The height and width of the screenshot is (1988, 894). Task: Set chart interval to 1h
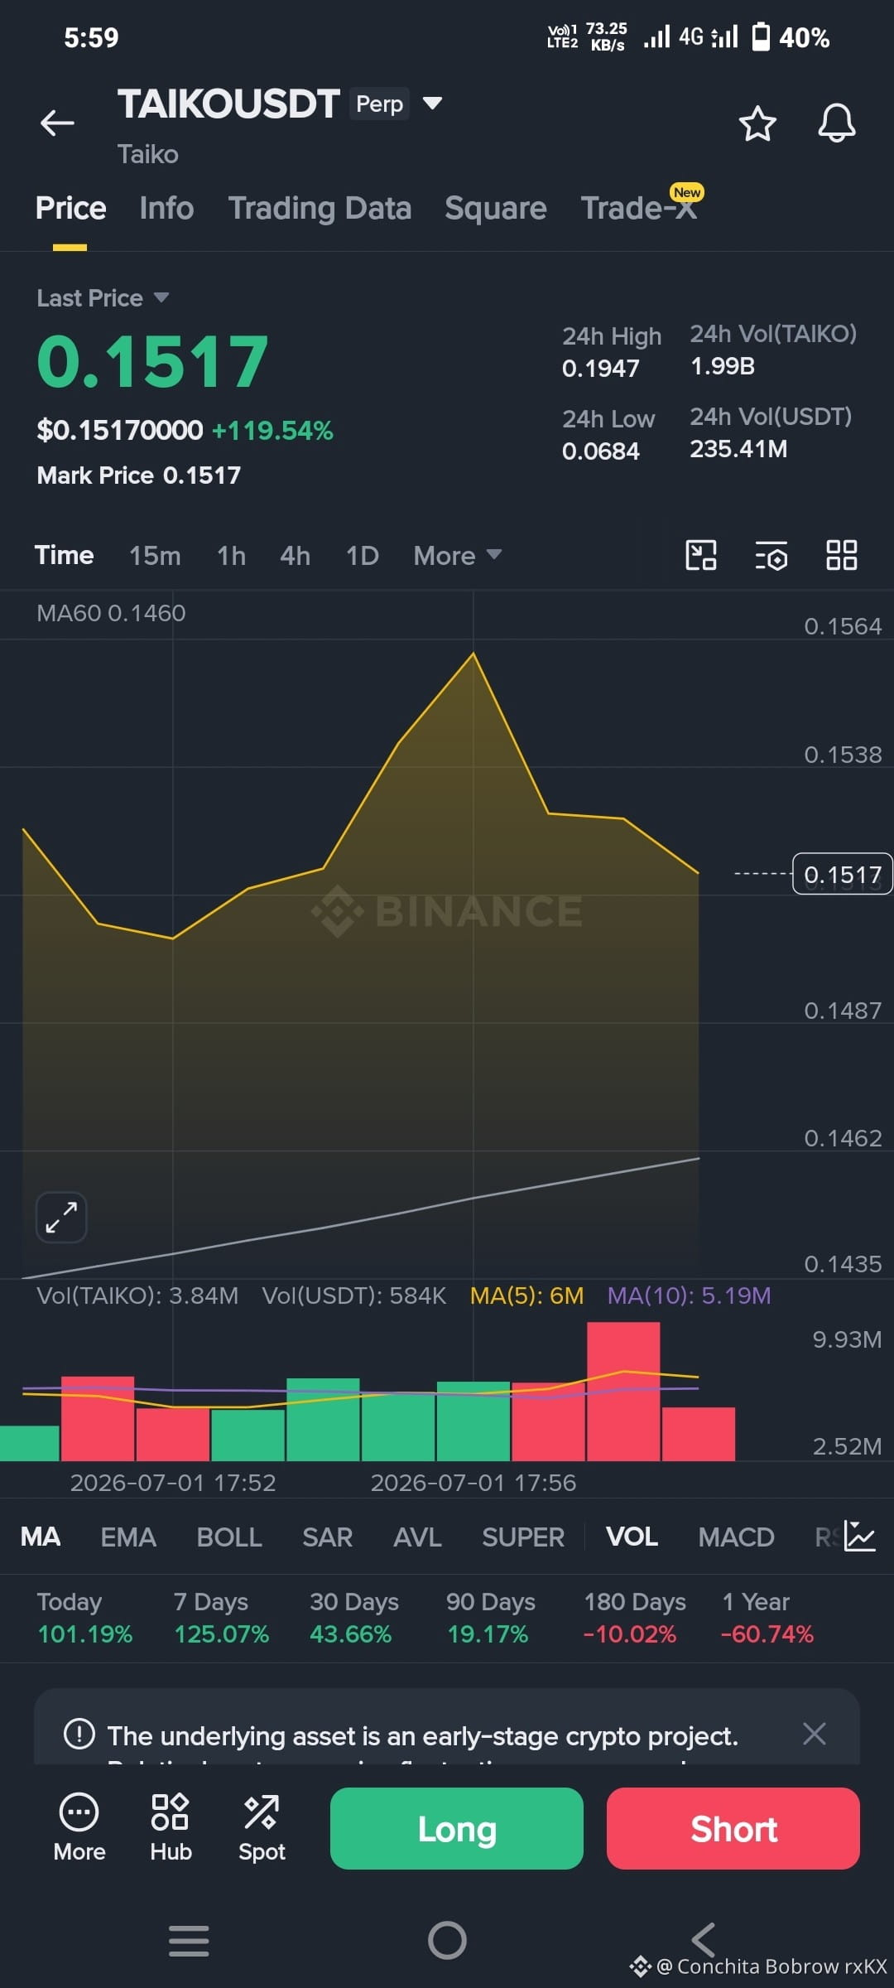click(231, 555)
